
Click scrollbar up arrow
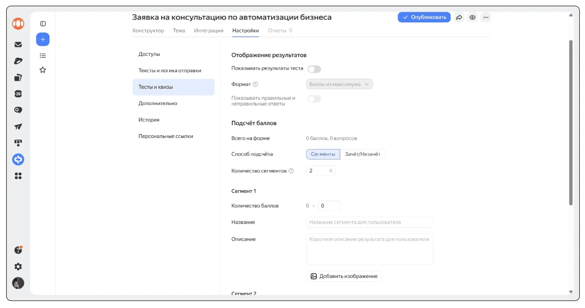tap(571, 15)
